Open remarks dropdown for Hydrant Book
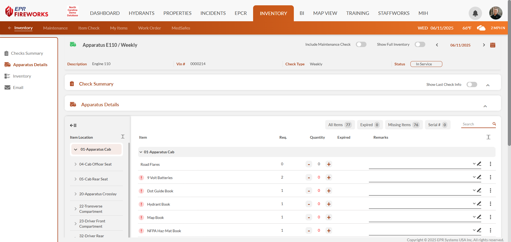 (x=474, y=204)
